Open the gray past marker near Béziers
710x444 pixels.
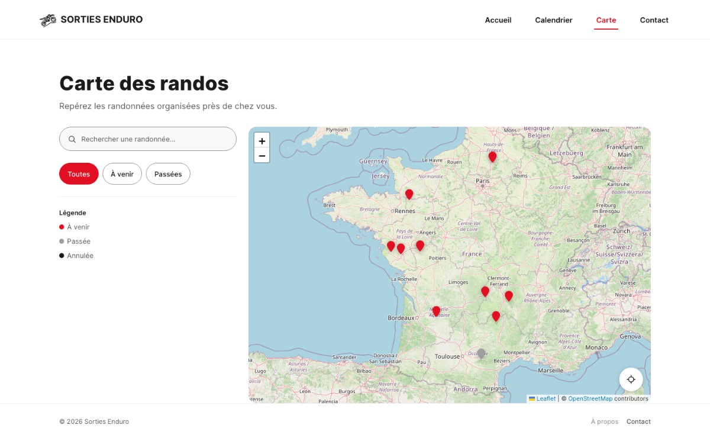482,353
